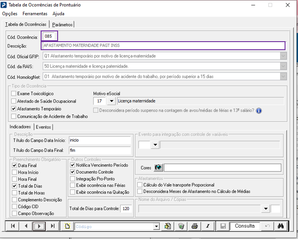Viewport: 298px width, 239px height.
Task: Uncheck Notifica Vencimento Período
Action: [73, 165]
